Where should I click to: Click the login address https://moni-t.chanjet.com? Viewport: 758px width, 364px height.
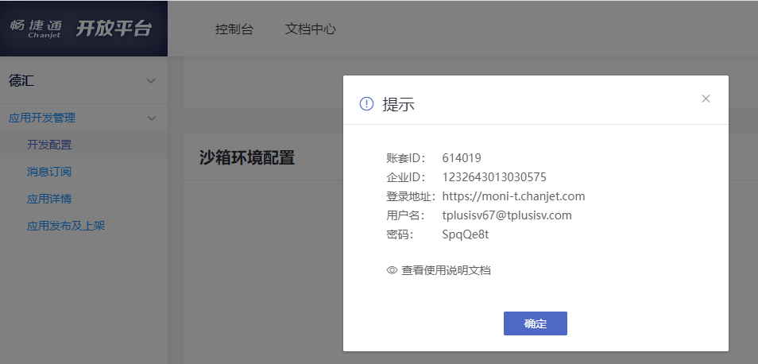(x=513, y=196)
